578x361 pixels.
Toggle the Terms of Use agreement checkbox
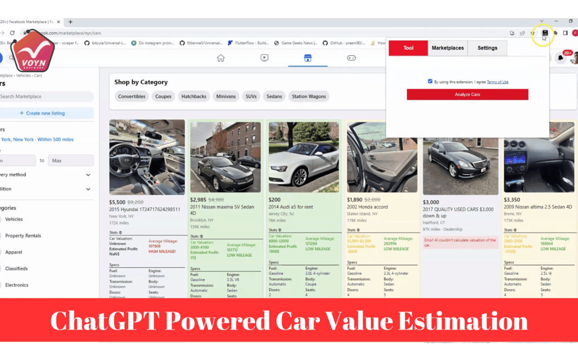[430, 81]
